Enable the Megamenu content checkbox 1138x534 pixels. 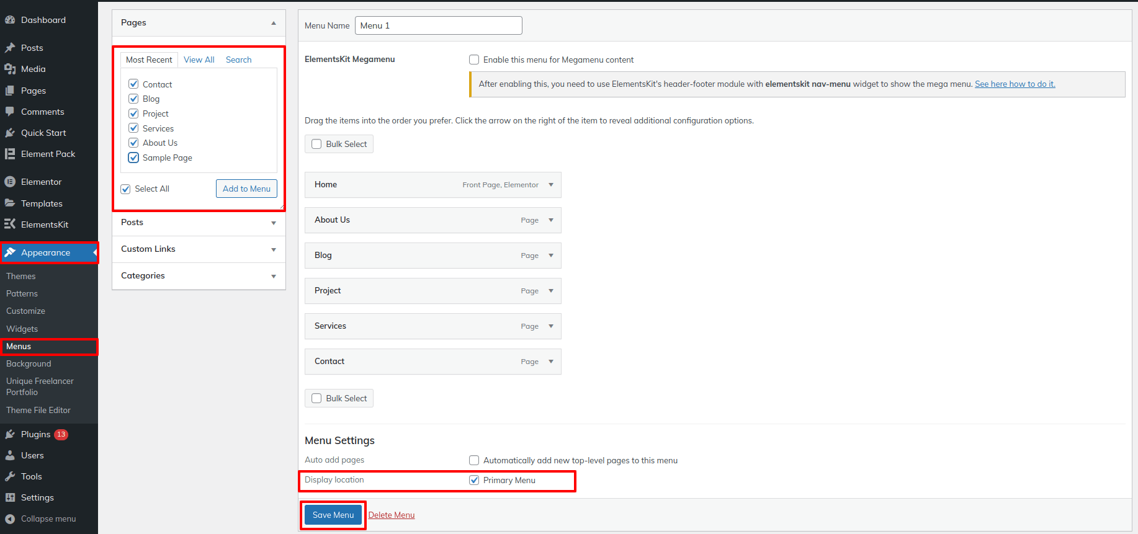point(474,60)
